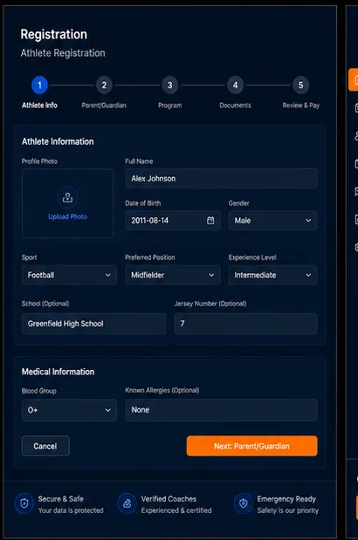Focus the Full Name input field
The image size is (358, 540).
221,178
